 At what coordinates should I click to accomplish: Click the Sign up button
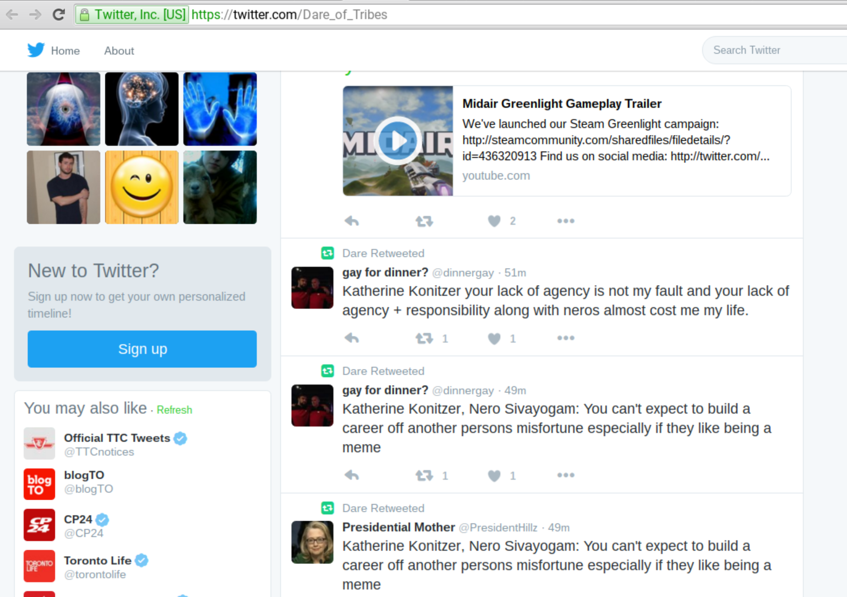click(142, 349)
